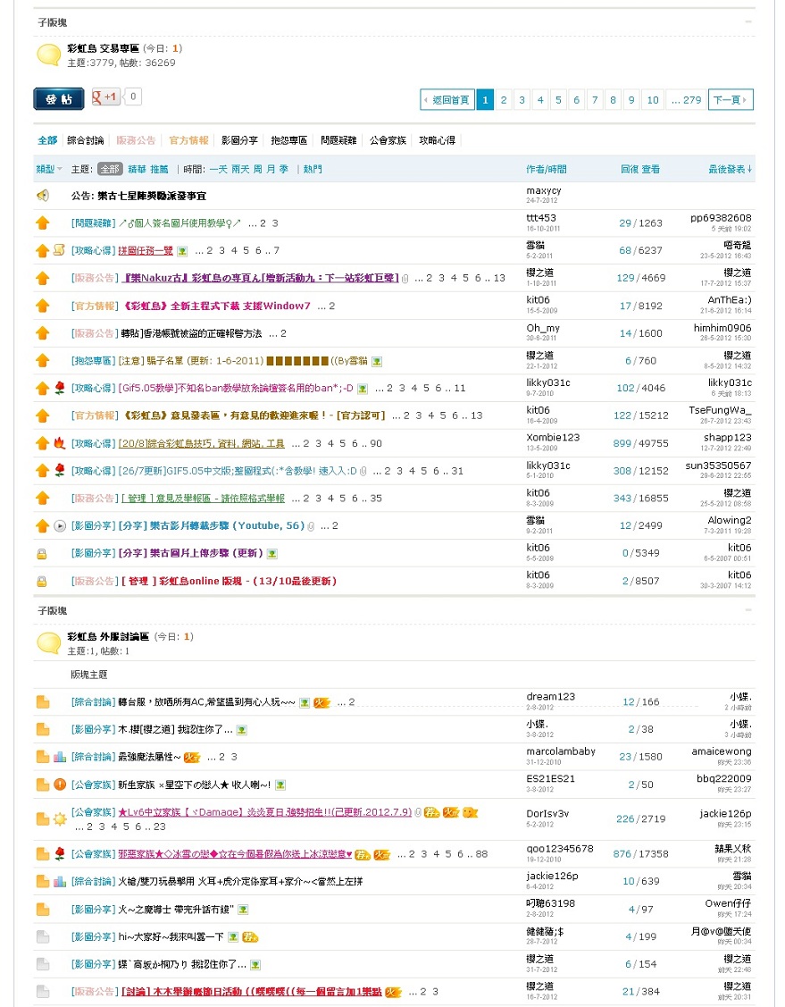Click sticky arrow icon for 轉貼]香港帳號被盜
The image size is (785, 1007).
coord(42,332)
